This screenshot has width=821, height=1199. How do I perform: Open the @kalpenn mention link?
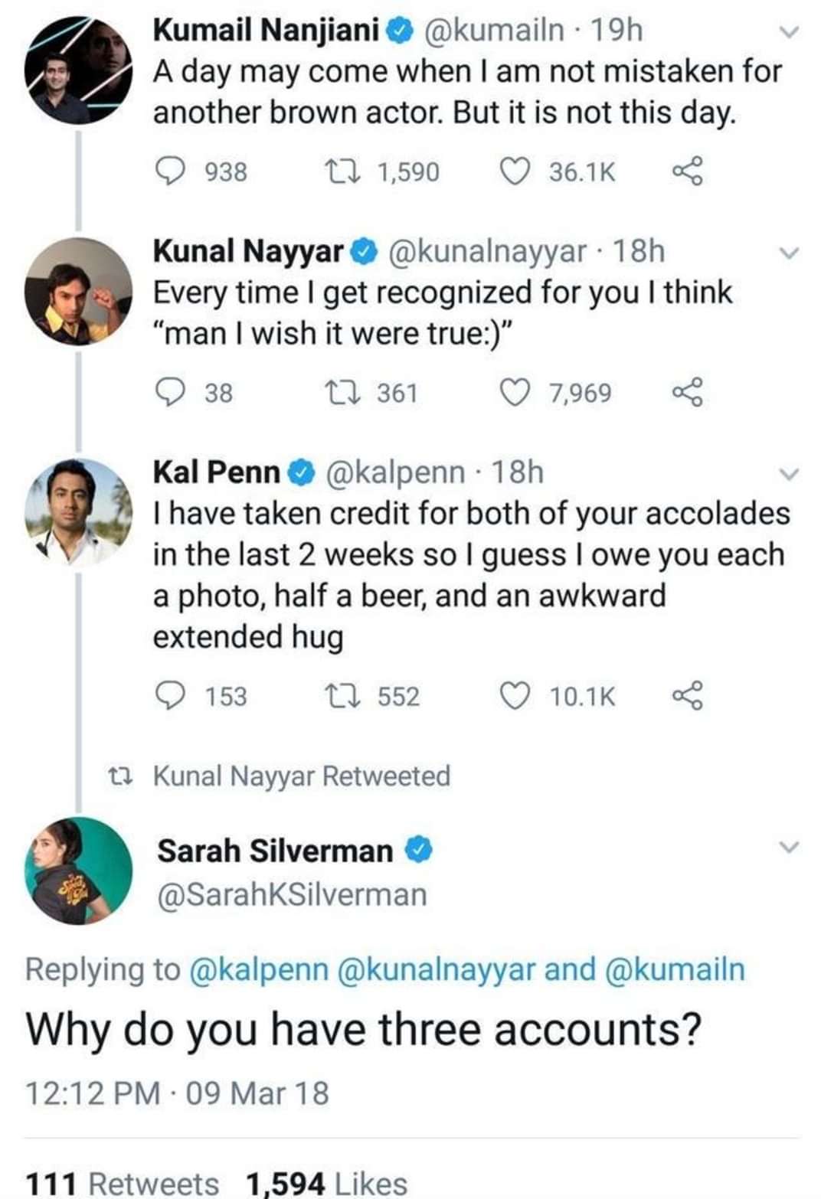point(257,969)
